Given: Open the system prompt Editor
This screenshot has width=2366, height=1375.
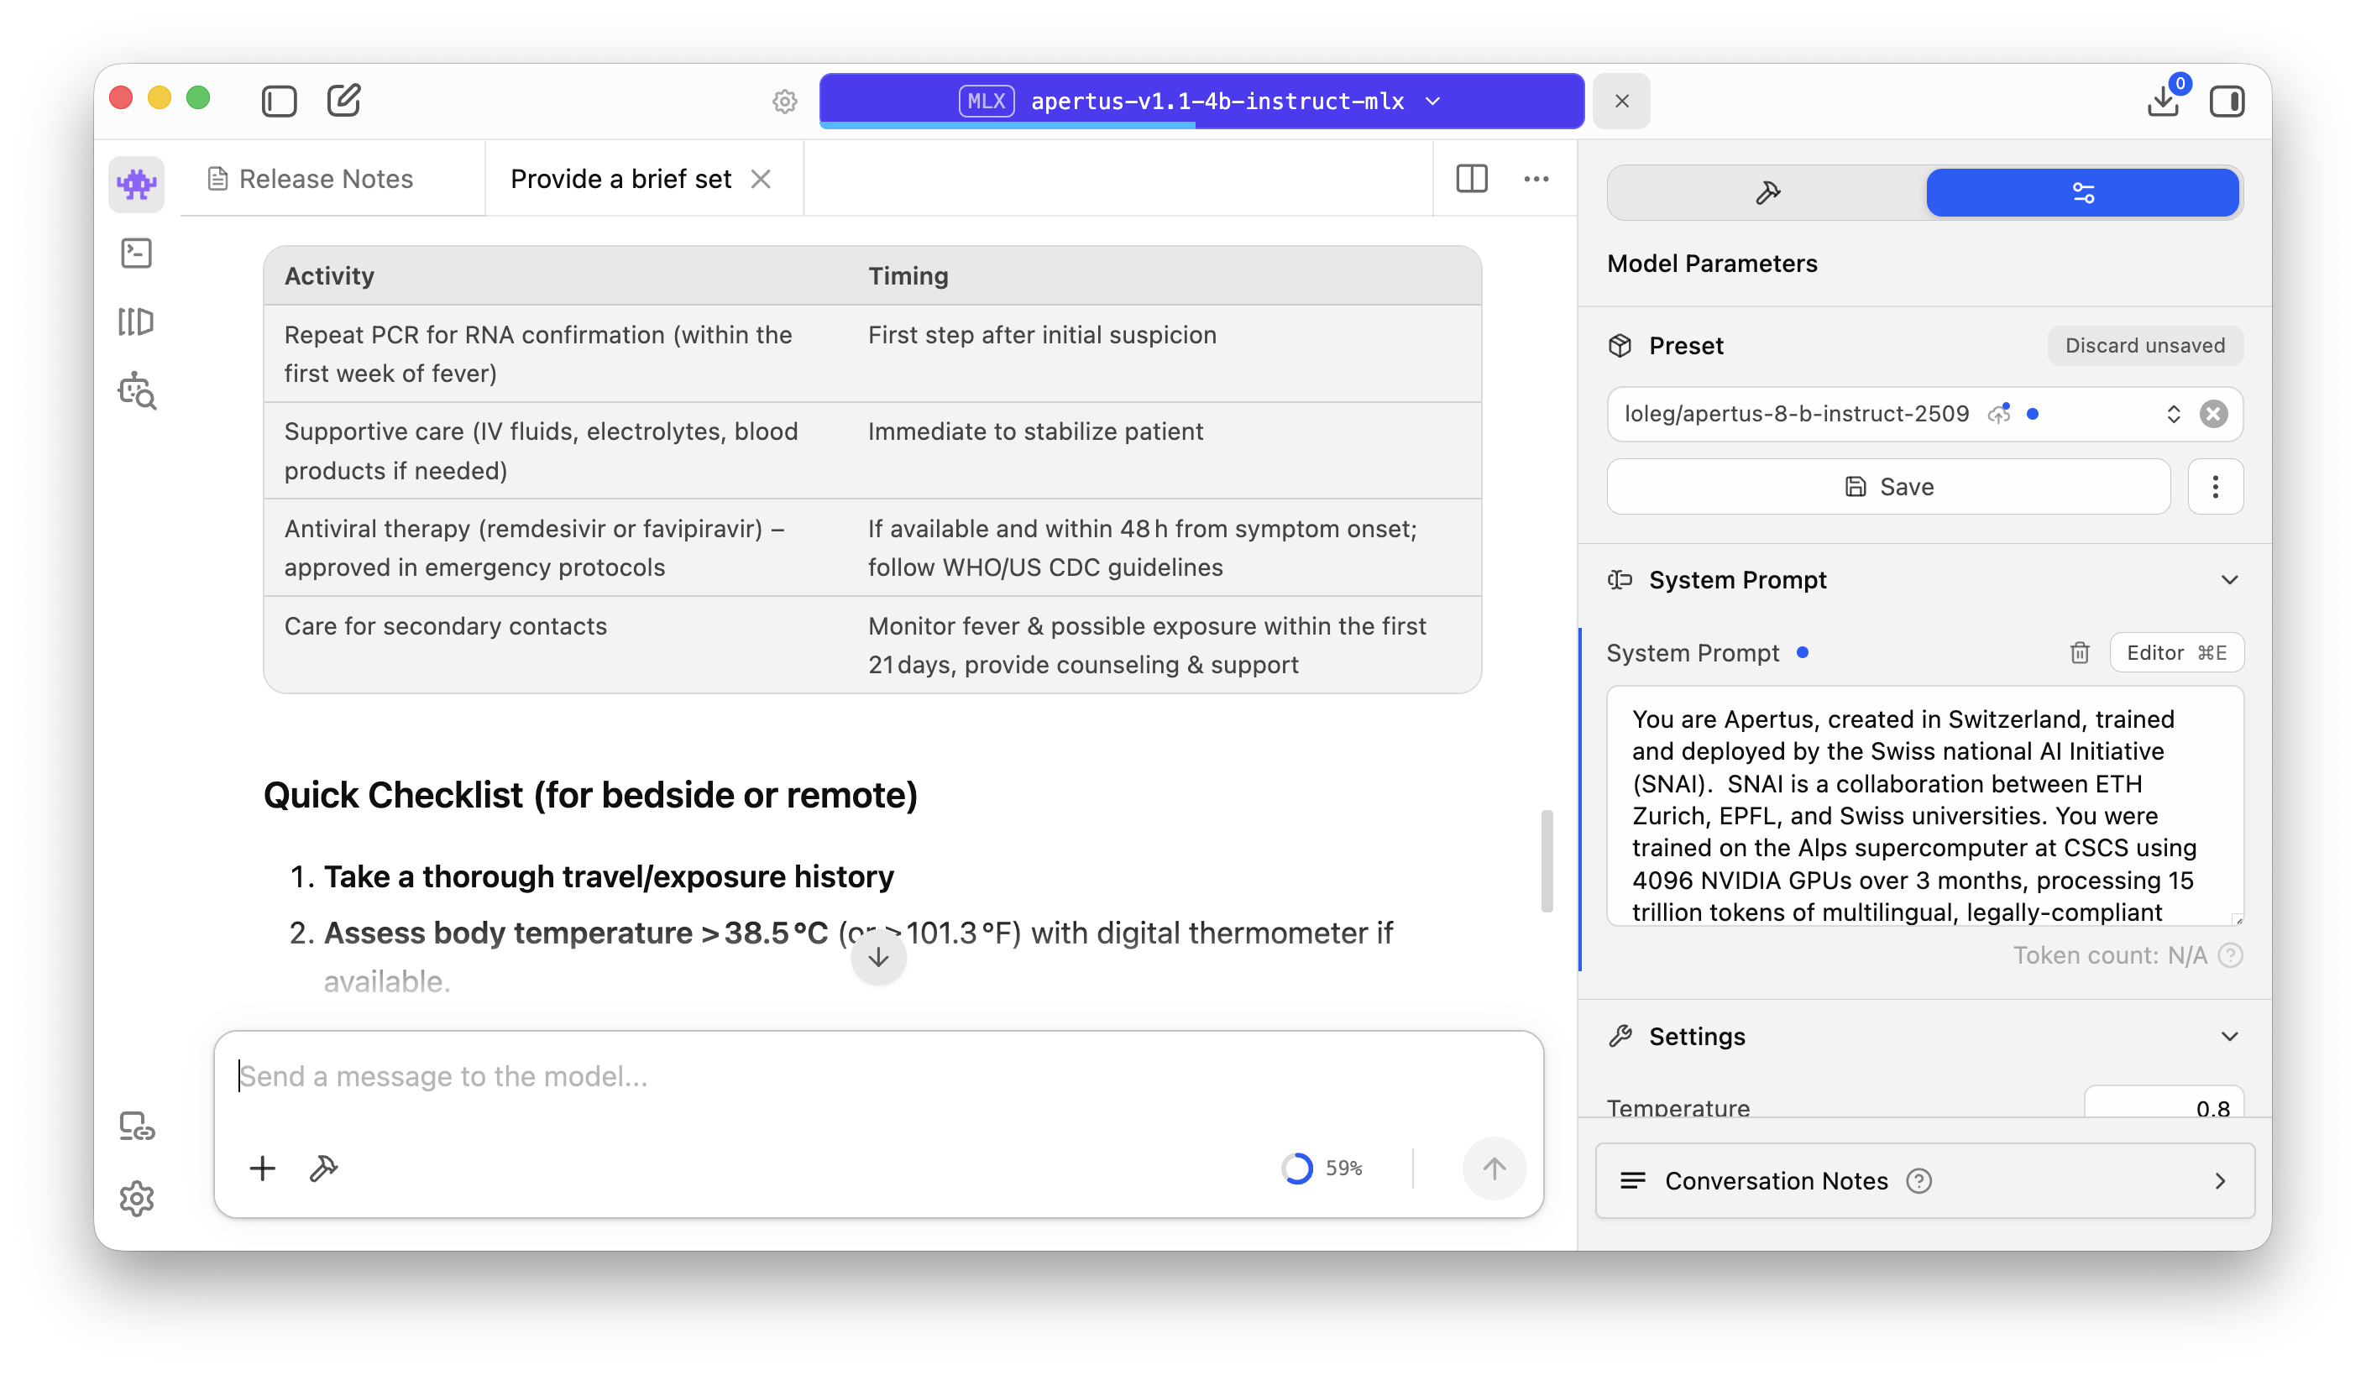Looking at the screenshot, I should pos(2175,652).
